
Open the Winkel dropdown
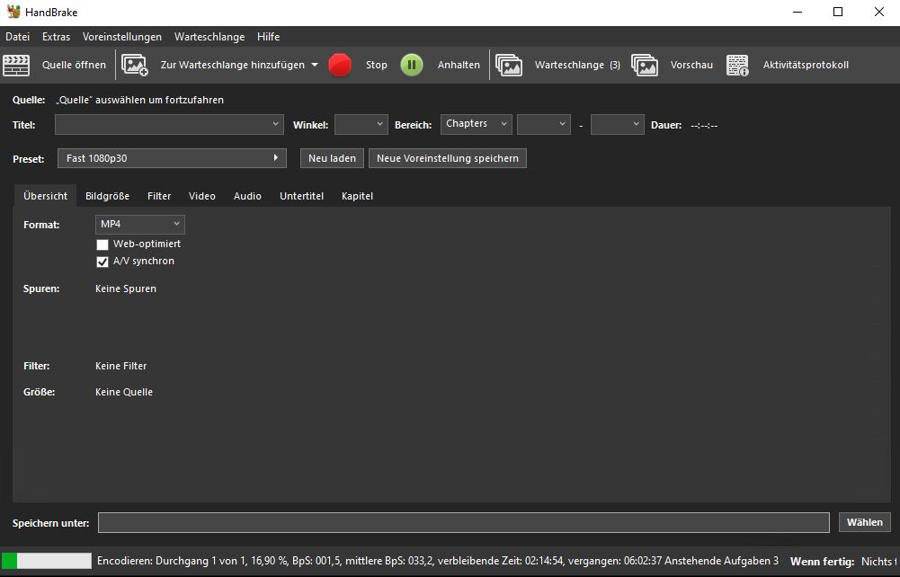[x=361, y=124]
